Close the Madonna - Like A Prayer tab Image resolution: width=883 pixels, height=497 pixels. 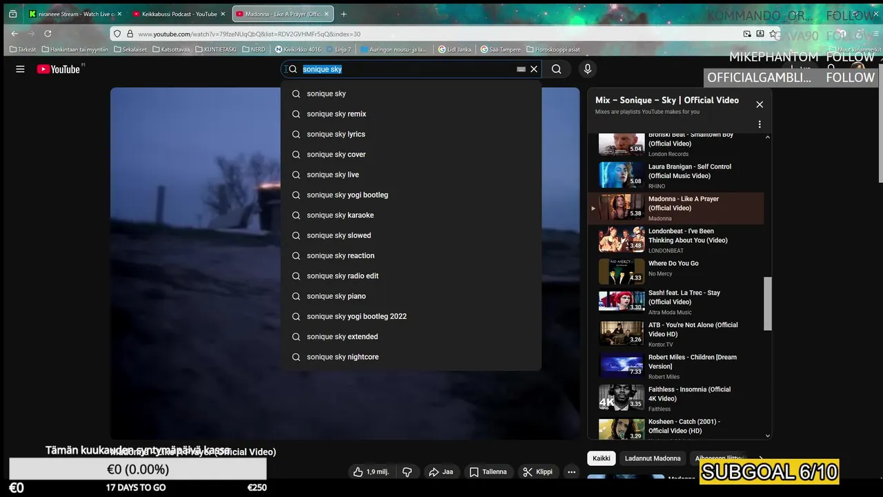coord(326,14)
